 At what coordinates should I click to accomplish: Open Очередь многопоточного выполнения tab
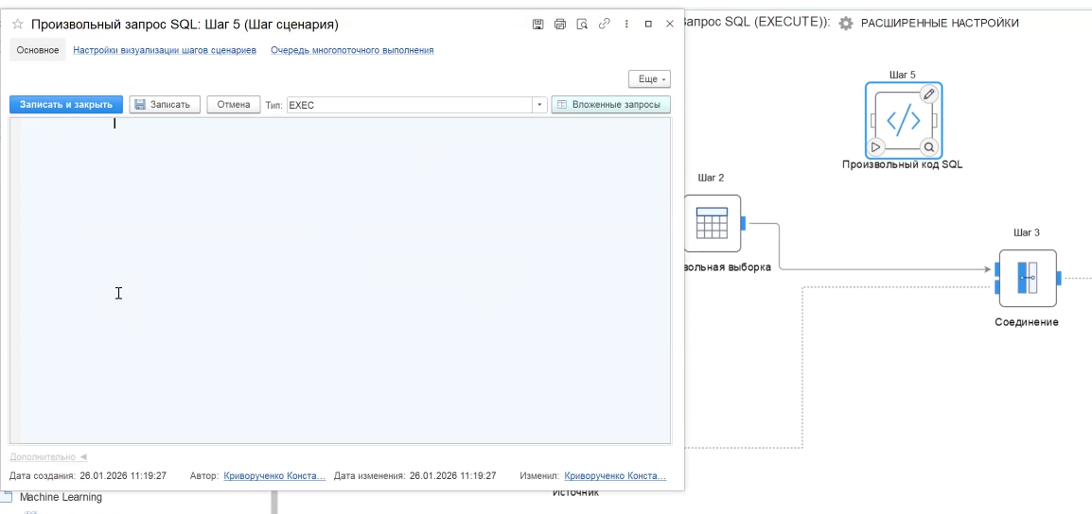(352, 50)
